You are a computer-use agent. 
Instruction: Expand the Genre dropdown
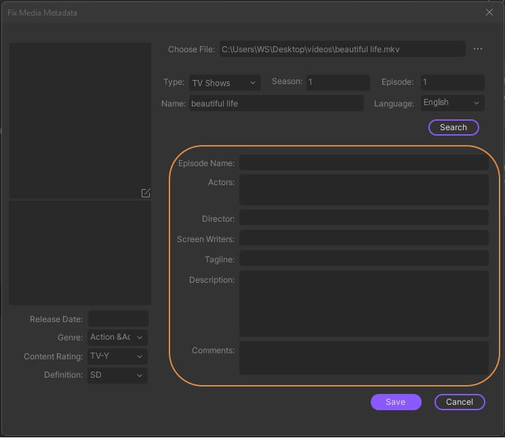point(118,337)
